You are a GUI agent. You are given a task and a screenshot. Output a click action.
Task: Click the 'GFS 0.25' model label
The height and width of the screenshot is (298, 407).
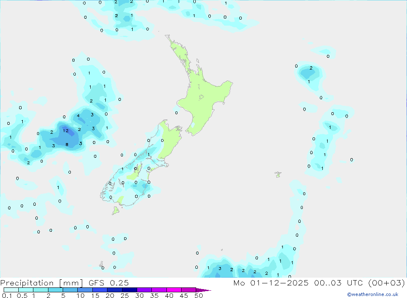coord(109,283)
